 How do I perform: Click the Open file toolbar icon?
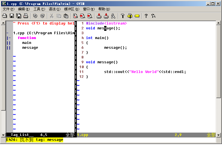(x=5, y=16)
